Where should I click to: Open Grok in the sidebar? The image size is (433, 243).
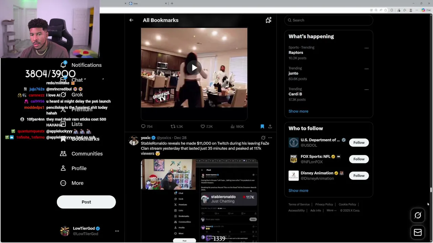72,95
